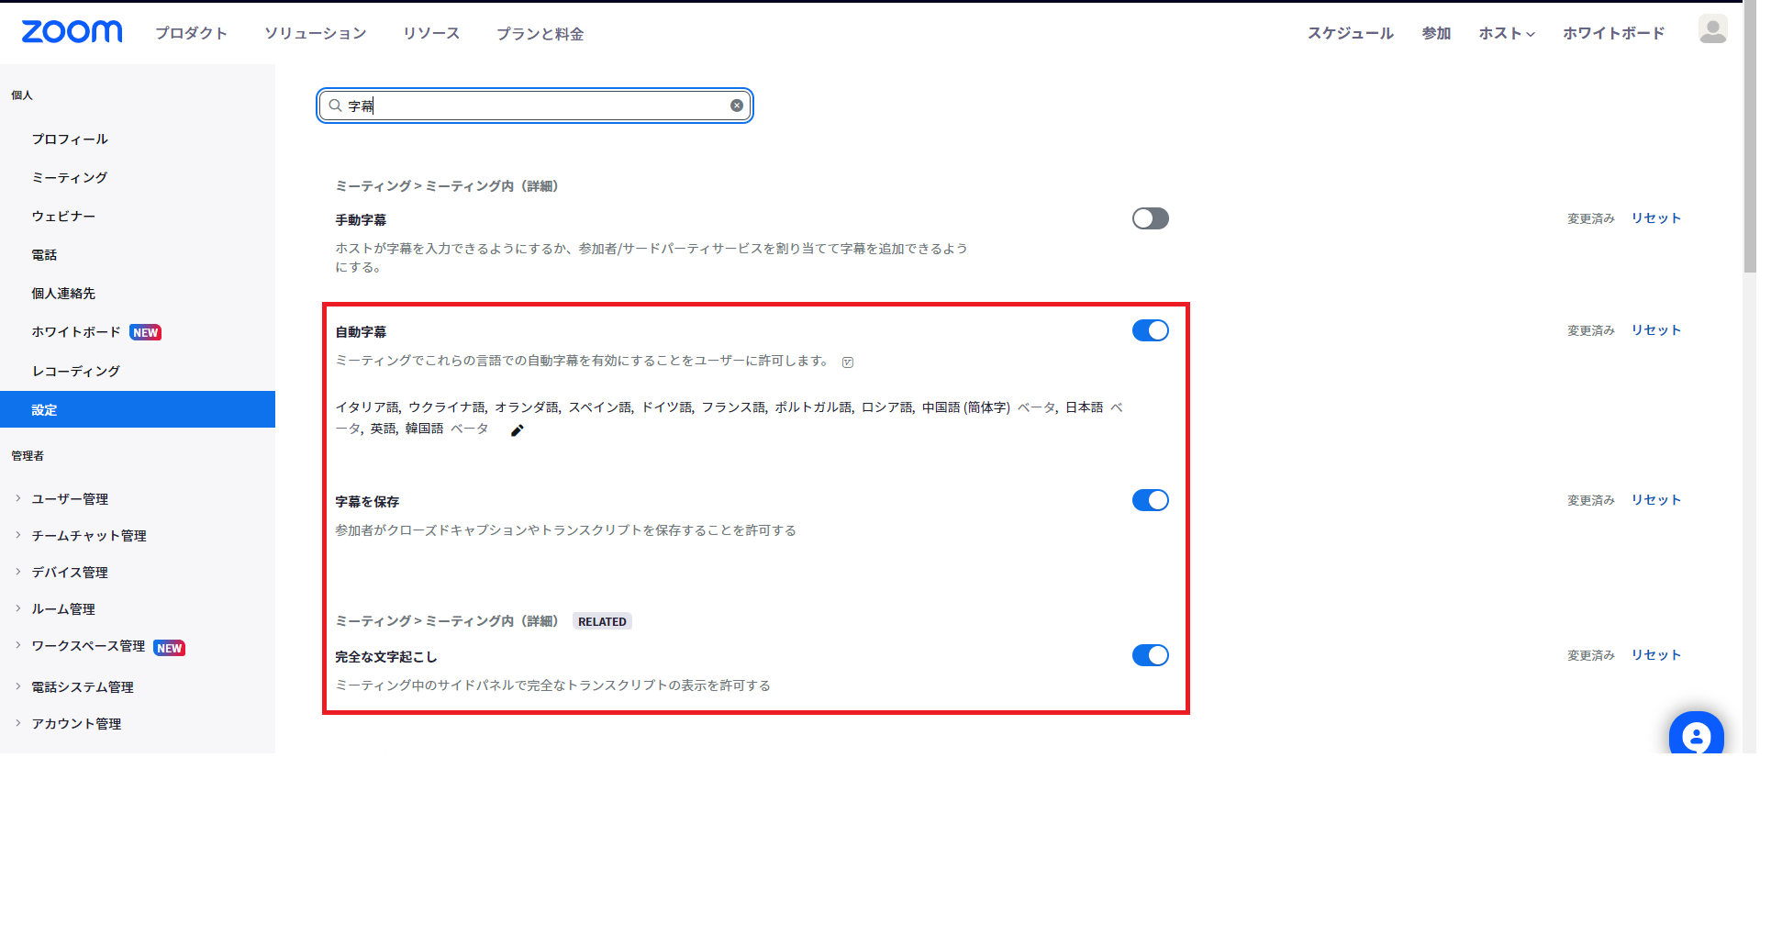
Task: Open the user profile avatar
Action: click(x=1712, y=29)
